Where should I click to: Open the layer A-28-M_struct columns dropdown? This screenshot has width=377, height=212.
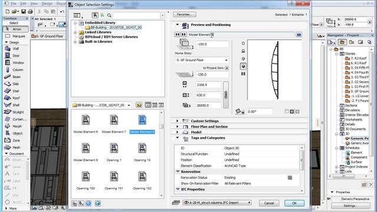217,203
